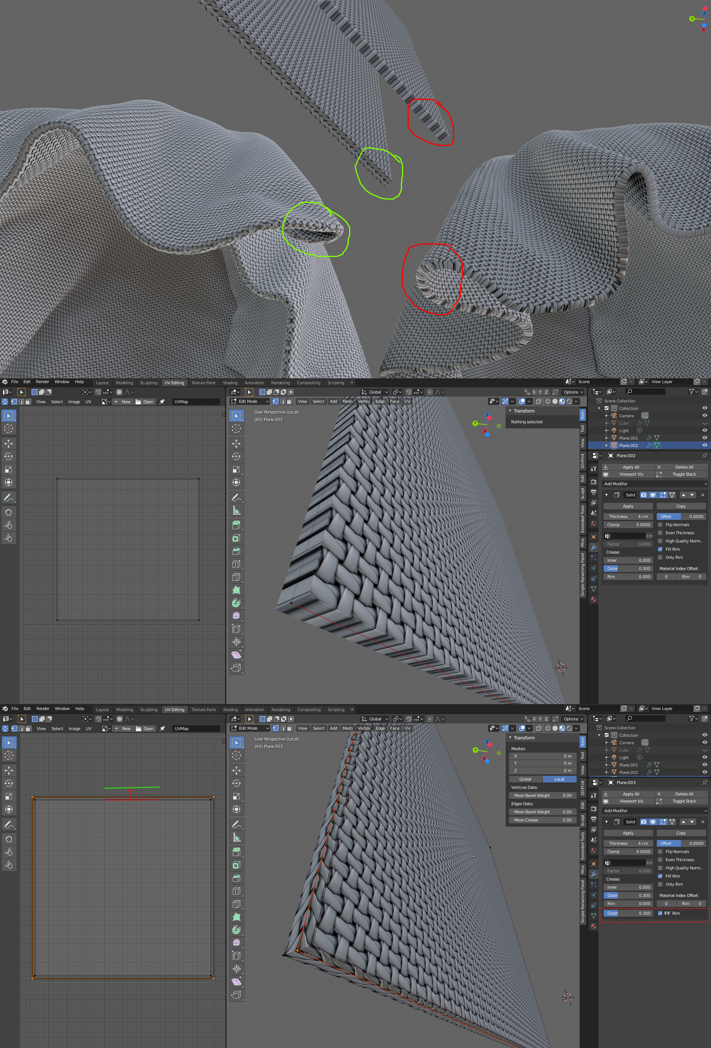The width and height of the screenshot is (711, 1048).
Task: Select the Shear tool in lower 3D viewport
Action: point(236,982)
